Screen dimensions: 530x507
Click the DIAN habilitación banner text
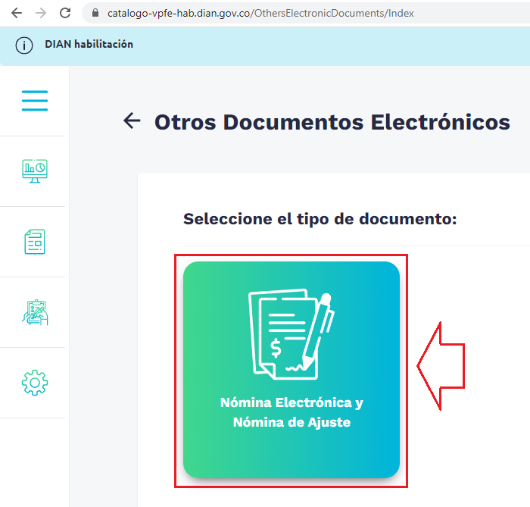click(89, 44)
